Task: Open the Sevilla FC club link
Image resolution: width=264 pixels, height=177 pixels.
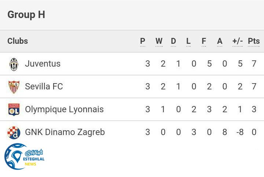Action: [x=44, y=87]
